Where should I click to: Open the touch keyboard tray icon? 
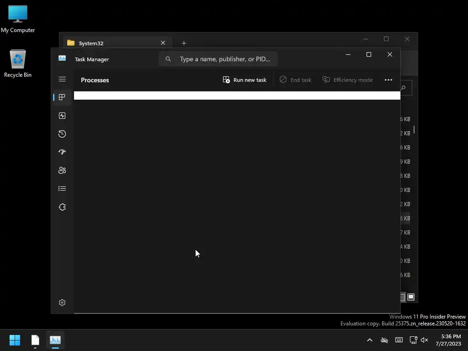399,340
